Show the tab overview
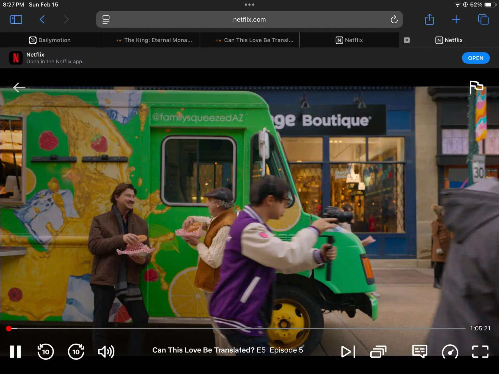 (x=483, y=19)
